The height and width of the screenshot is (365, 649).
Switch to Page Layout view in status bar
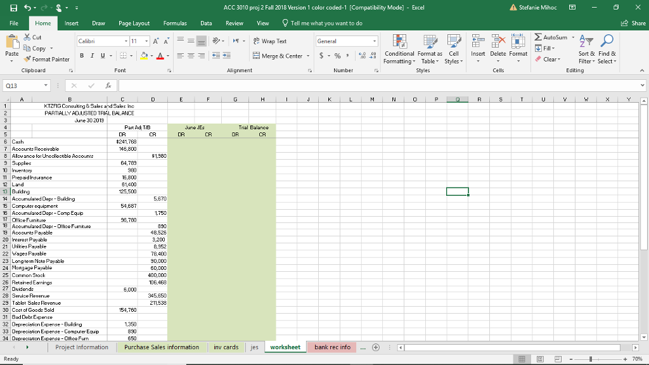click(540, 359)
